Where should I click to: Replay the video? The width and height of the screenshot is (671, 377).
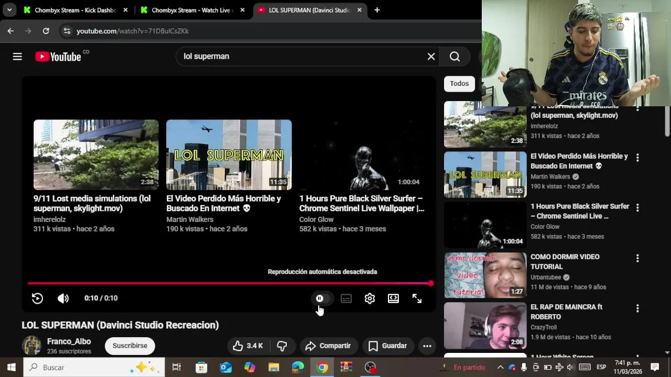pos(37,298)
